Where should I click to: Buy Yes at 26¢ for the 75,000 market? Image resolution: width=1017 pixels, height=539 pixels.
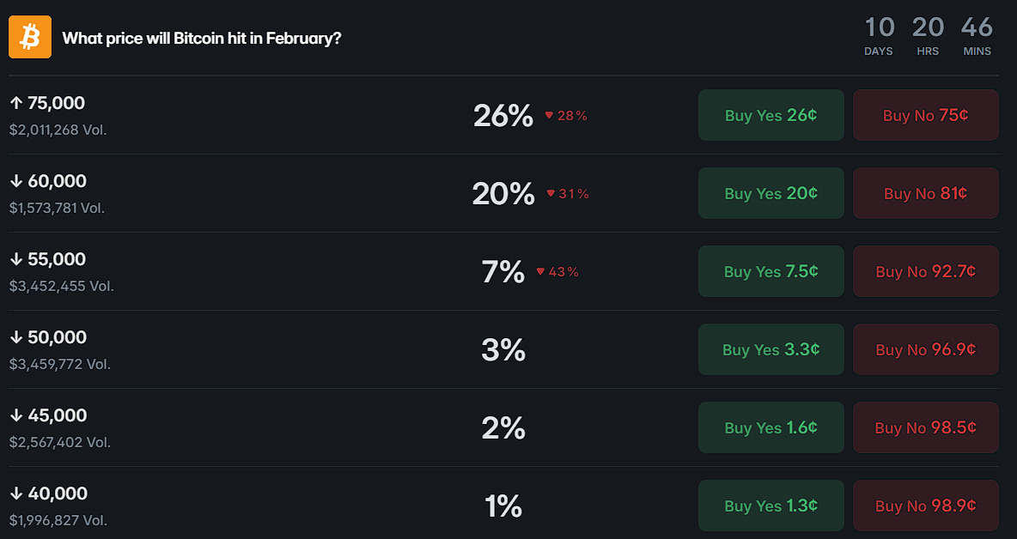[x=770, y=114]
